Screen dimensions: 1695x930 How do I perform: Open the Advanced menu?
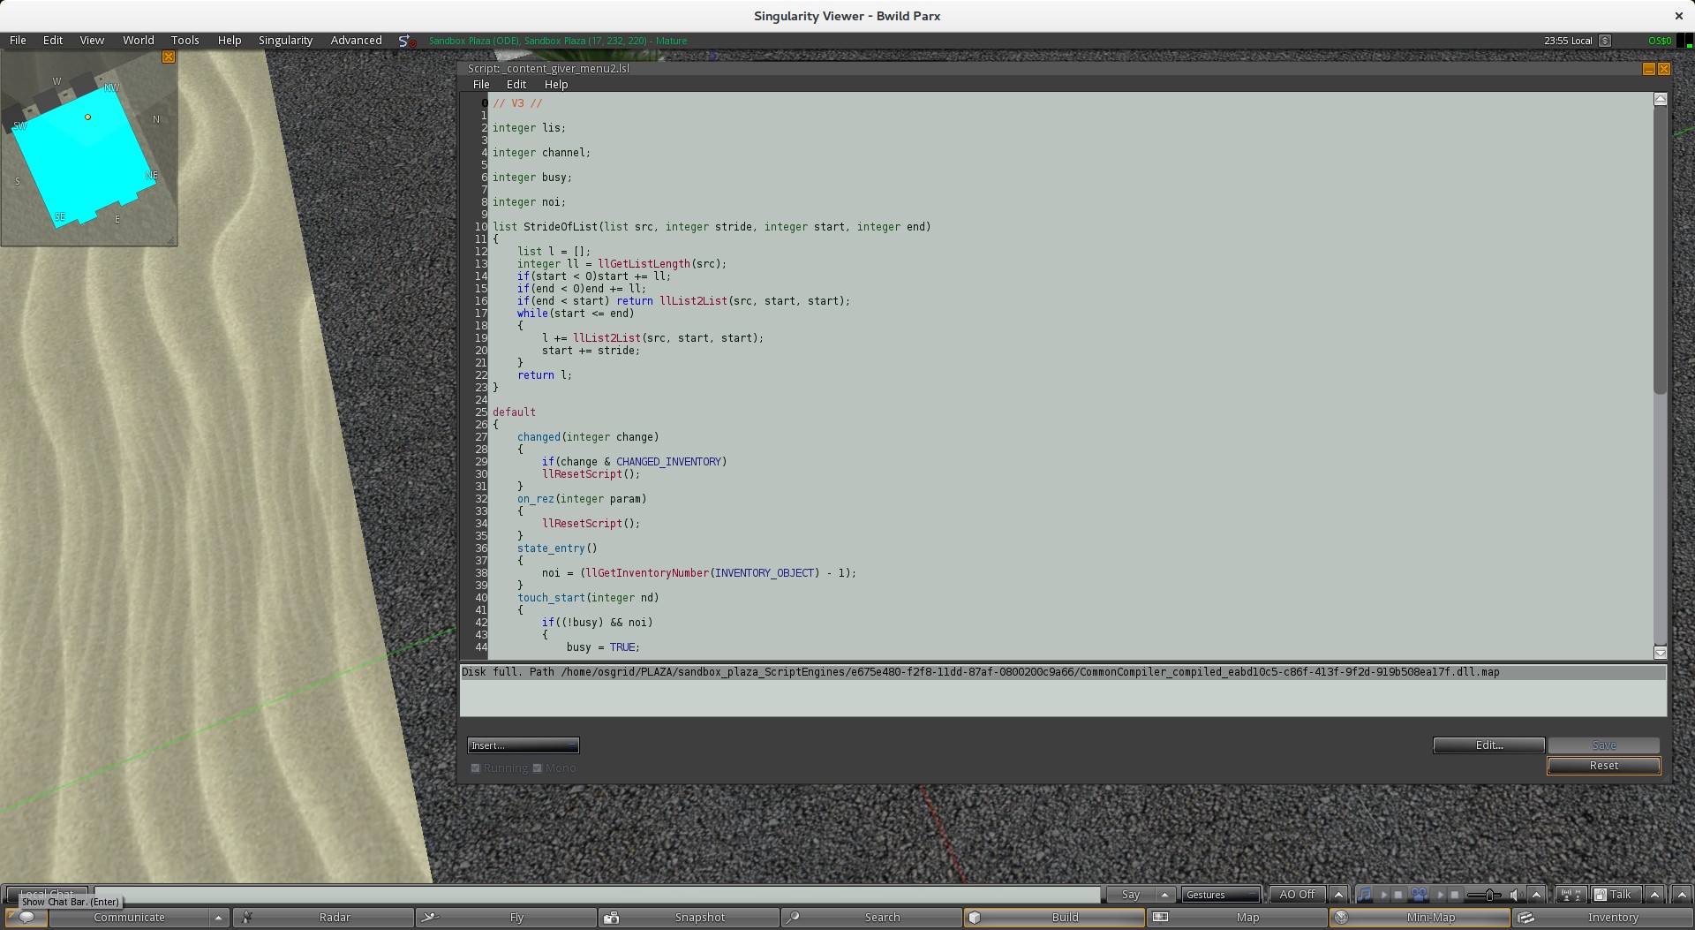point(356,41)
